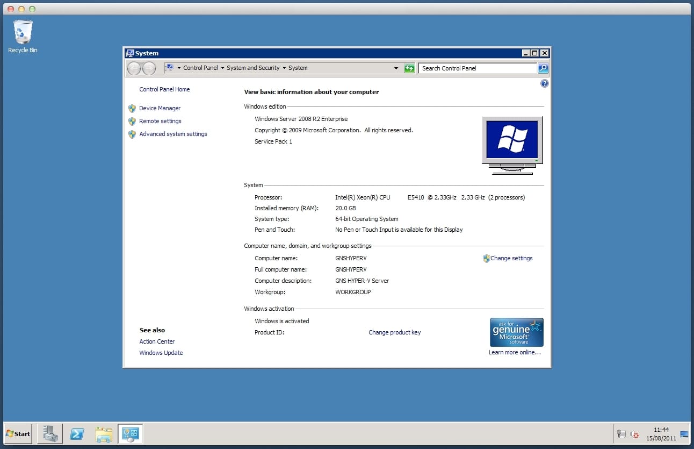Open Remote settings link
694x449 pixels.
160,121
